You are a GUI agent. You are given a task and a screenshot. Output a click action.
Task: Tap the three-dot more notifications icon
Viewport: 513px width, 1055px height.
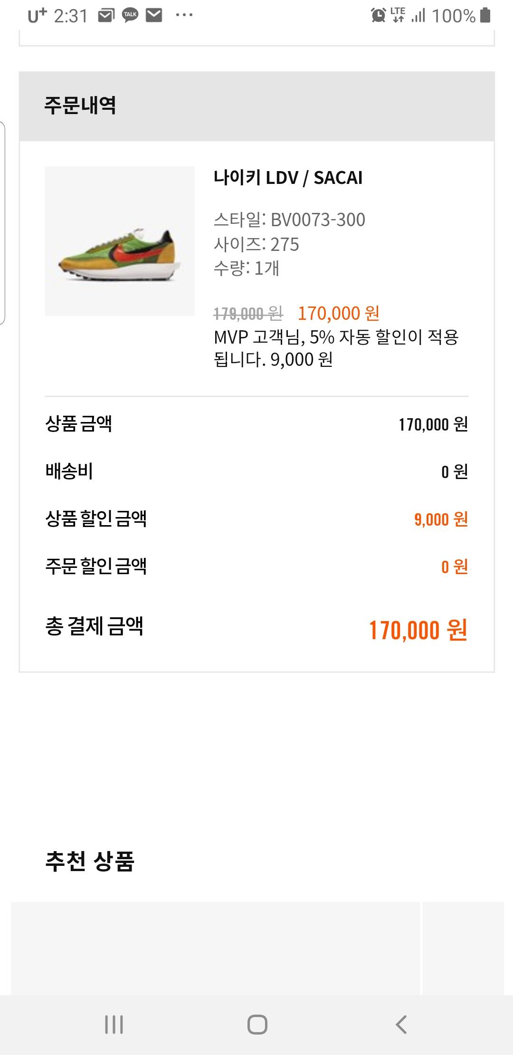point(184,16)
